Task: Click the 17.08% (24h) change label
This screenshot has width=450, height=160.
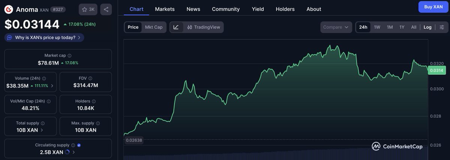Action: [79, 24]
